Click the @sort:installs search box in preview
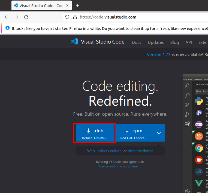The height and width of the screenshot is (193, 208). (x=201, y=91)
